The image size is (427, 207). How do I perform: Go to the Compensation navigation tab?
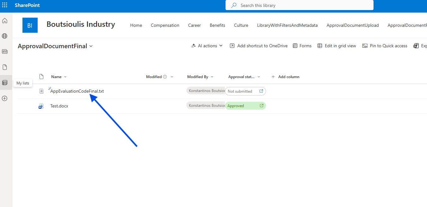pyautogui.click(x=165, y=26)
